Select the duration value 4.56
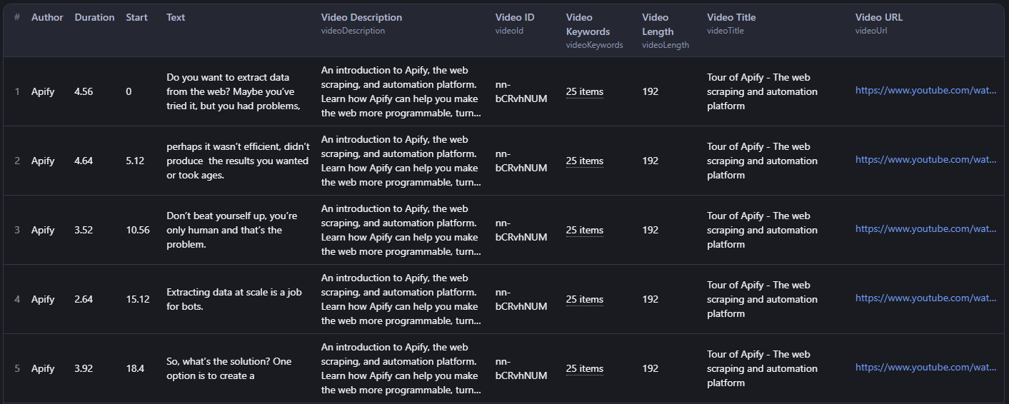The height and width of the screenshot is (404, 1009). pyautogui.click(x=84, y=91)
